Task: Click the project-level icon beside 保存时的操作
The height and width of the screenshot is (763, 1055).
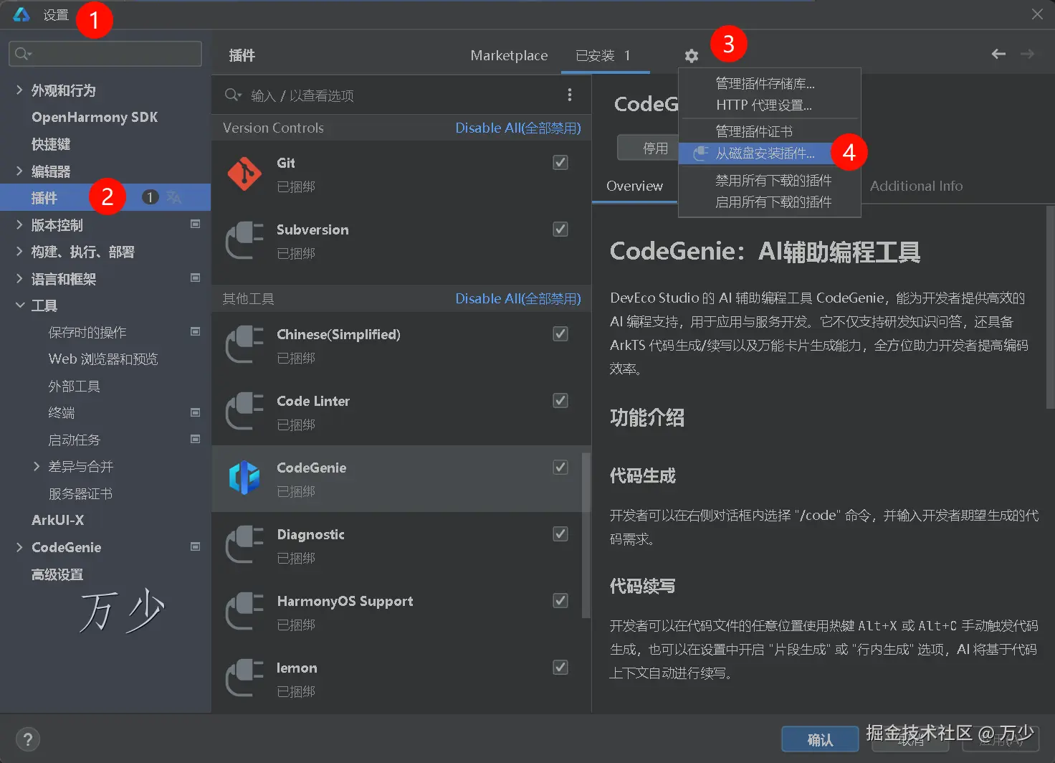Action: tap(195, 331)
